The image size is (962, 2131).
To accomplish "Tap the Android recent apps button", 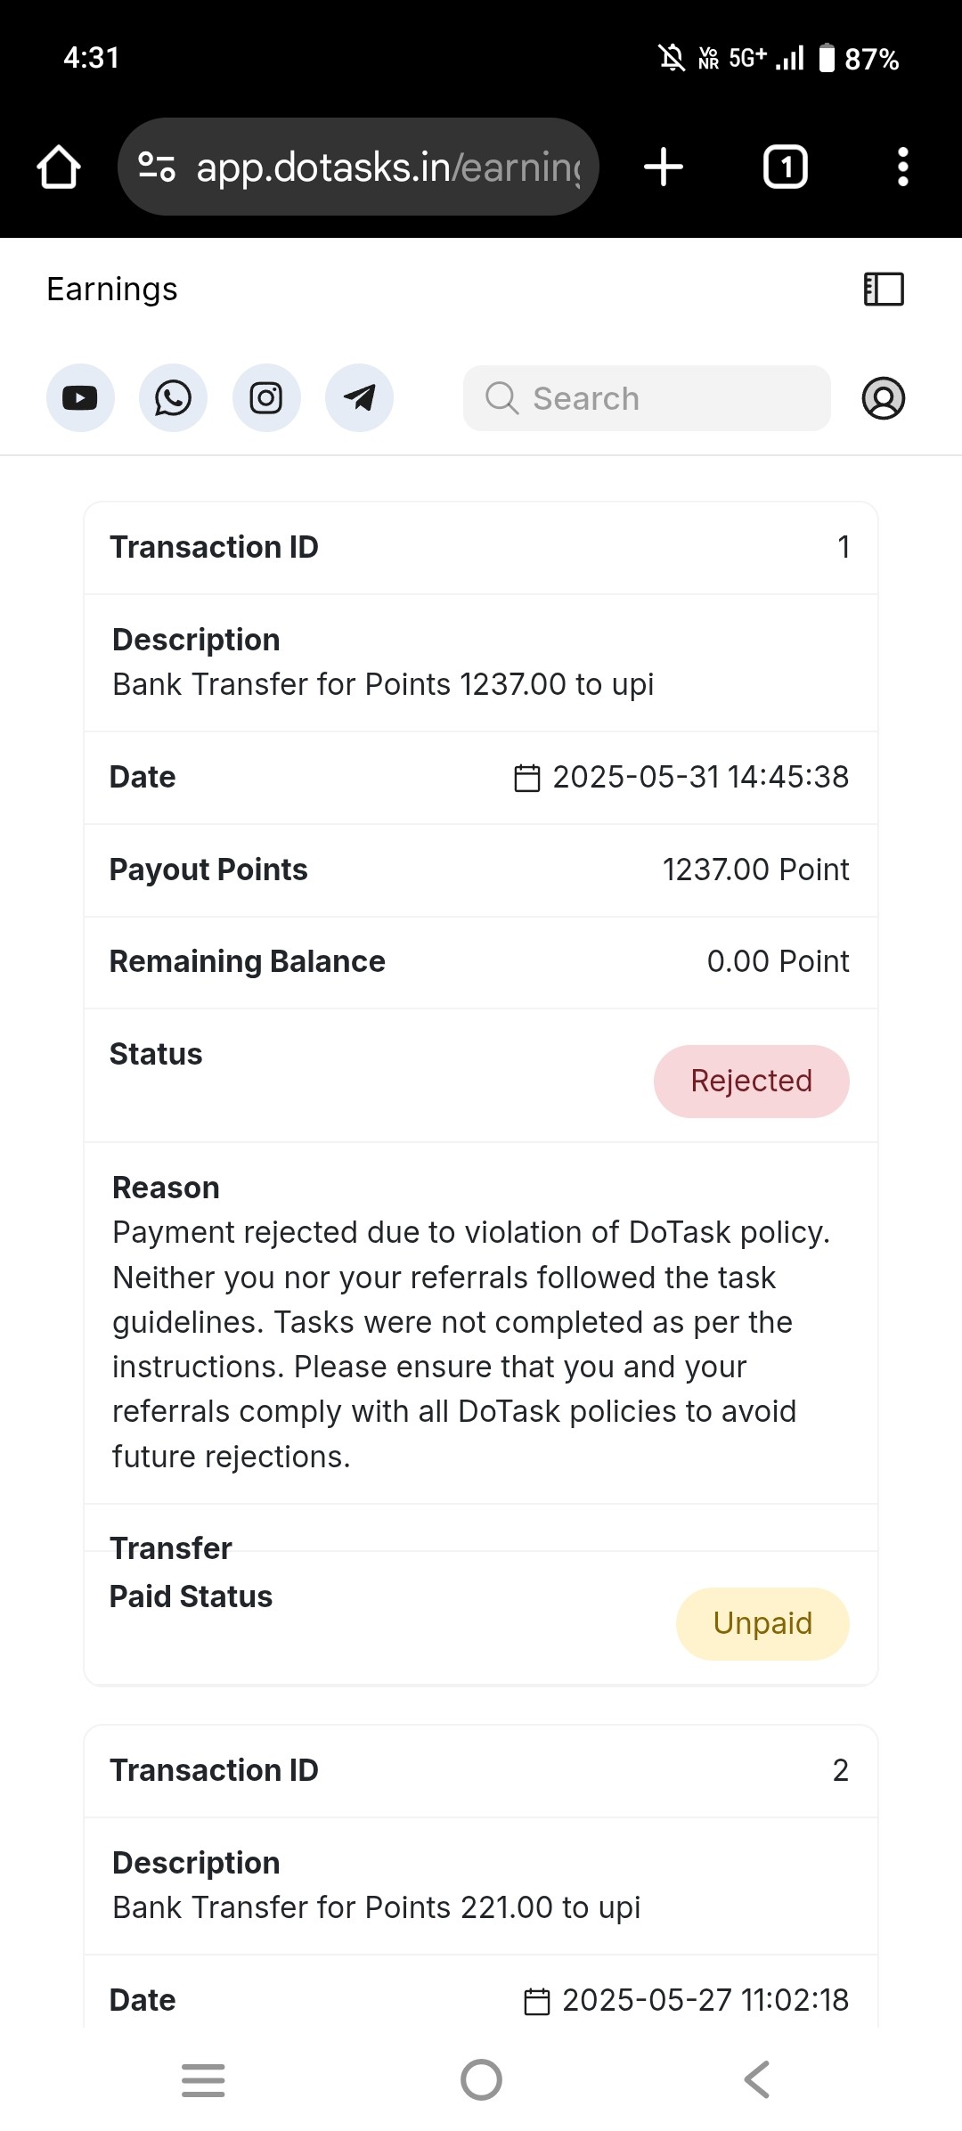I will (x=203, y=2080).
